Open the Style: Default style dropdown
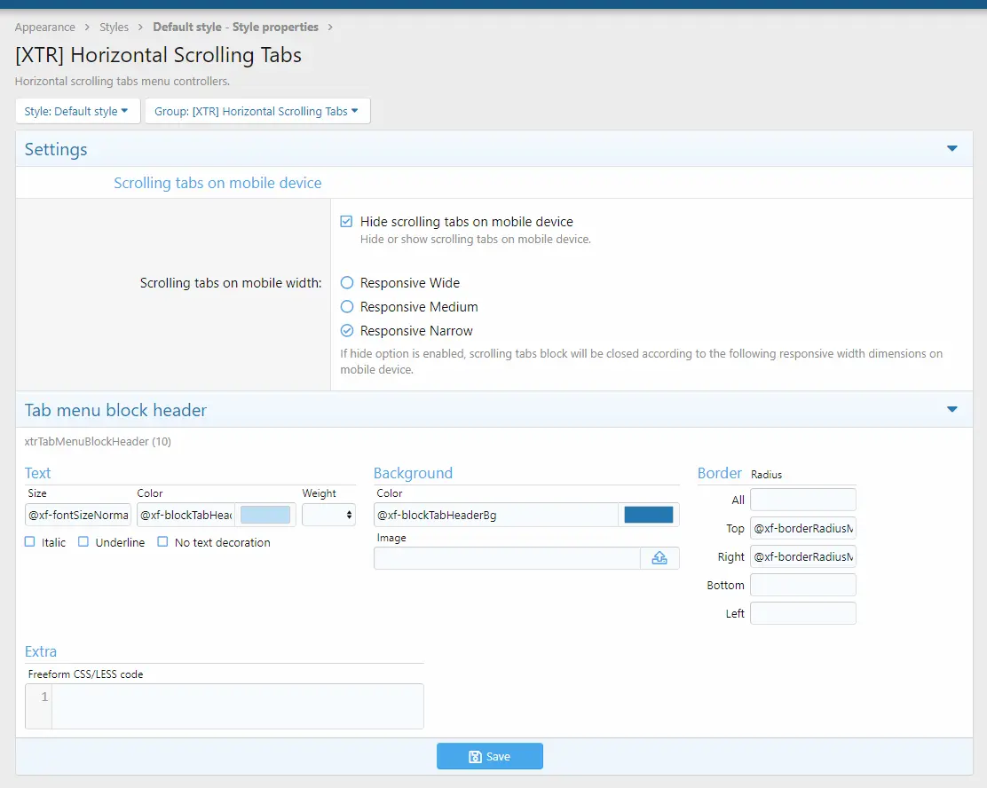 click(x=77, y=112)
